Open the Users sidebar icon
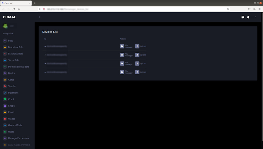 (5, 132)
